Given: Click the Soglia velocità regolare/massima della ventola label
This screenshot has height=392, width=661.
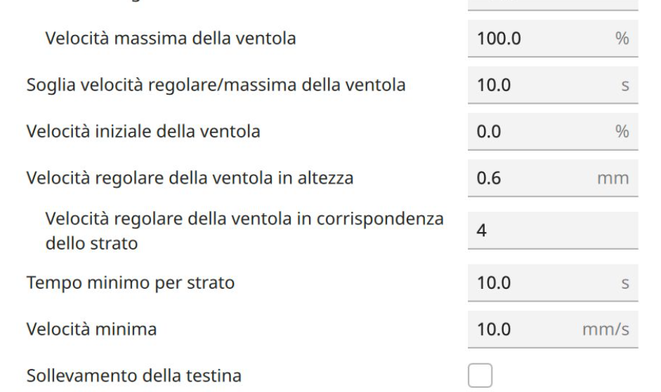Looking at the screenshot, I should point(216,86).
